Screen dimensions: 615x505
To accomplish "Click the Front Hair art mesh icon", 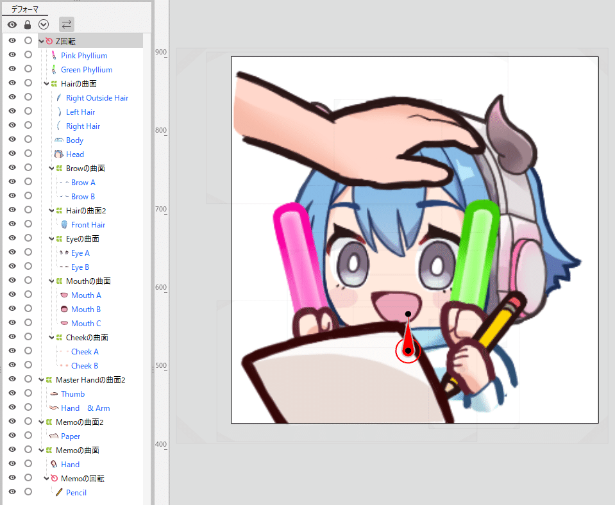I will coord(64,225).
